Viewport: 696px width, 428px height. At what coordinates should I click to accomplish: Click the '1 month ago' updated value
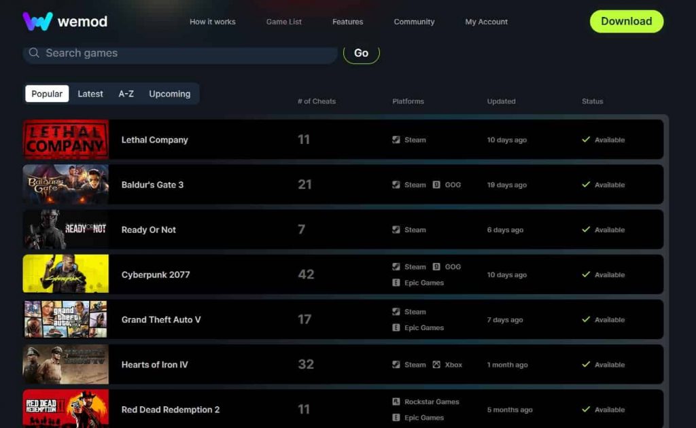[507, 365]
